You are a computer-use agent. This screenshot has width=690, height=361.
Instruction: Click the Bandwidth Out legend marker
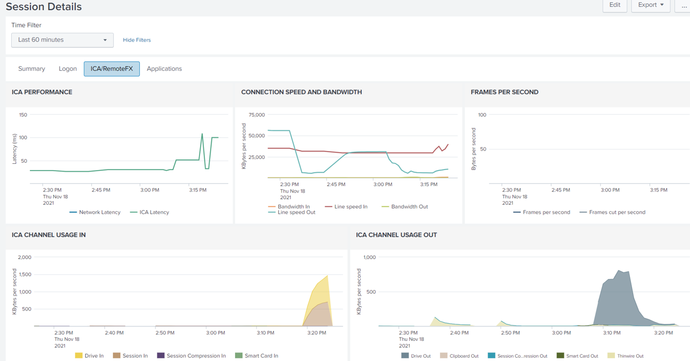pyautogui.click(x=386, y=207)
